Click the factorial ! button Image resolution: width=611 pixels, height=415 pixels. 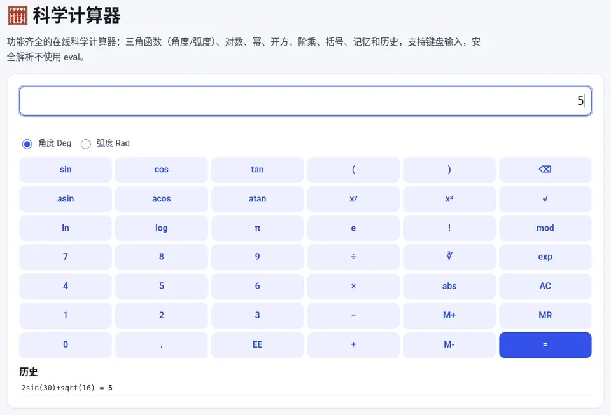(x=449, y=228)
